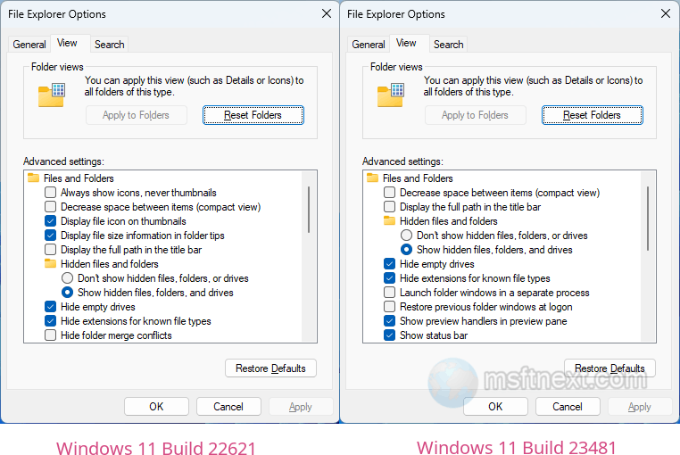Switch to General tab in left window
The height and width of the screenshot is (455, 680).
coord(29,45)
